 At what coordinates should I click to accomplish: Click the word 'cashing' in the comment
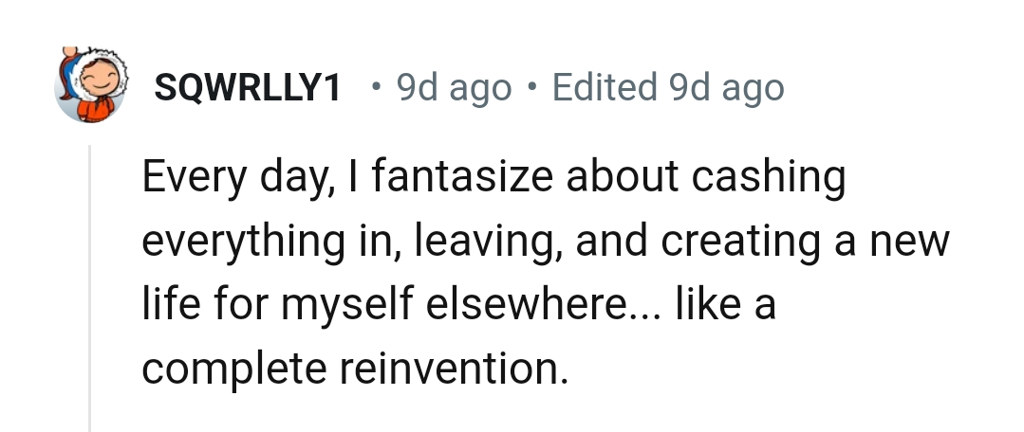pos(773,178)
